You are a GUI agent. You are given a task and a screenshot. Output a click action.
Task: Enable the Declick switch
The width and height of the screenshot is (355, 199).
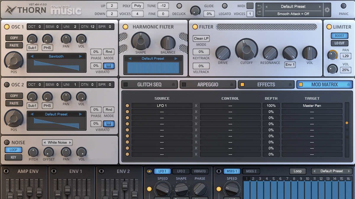179,6
